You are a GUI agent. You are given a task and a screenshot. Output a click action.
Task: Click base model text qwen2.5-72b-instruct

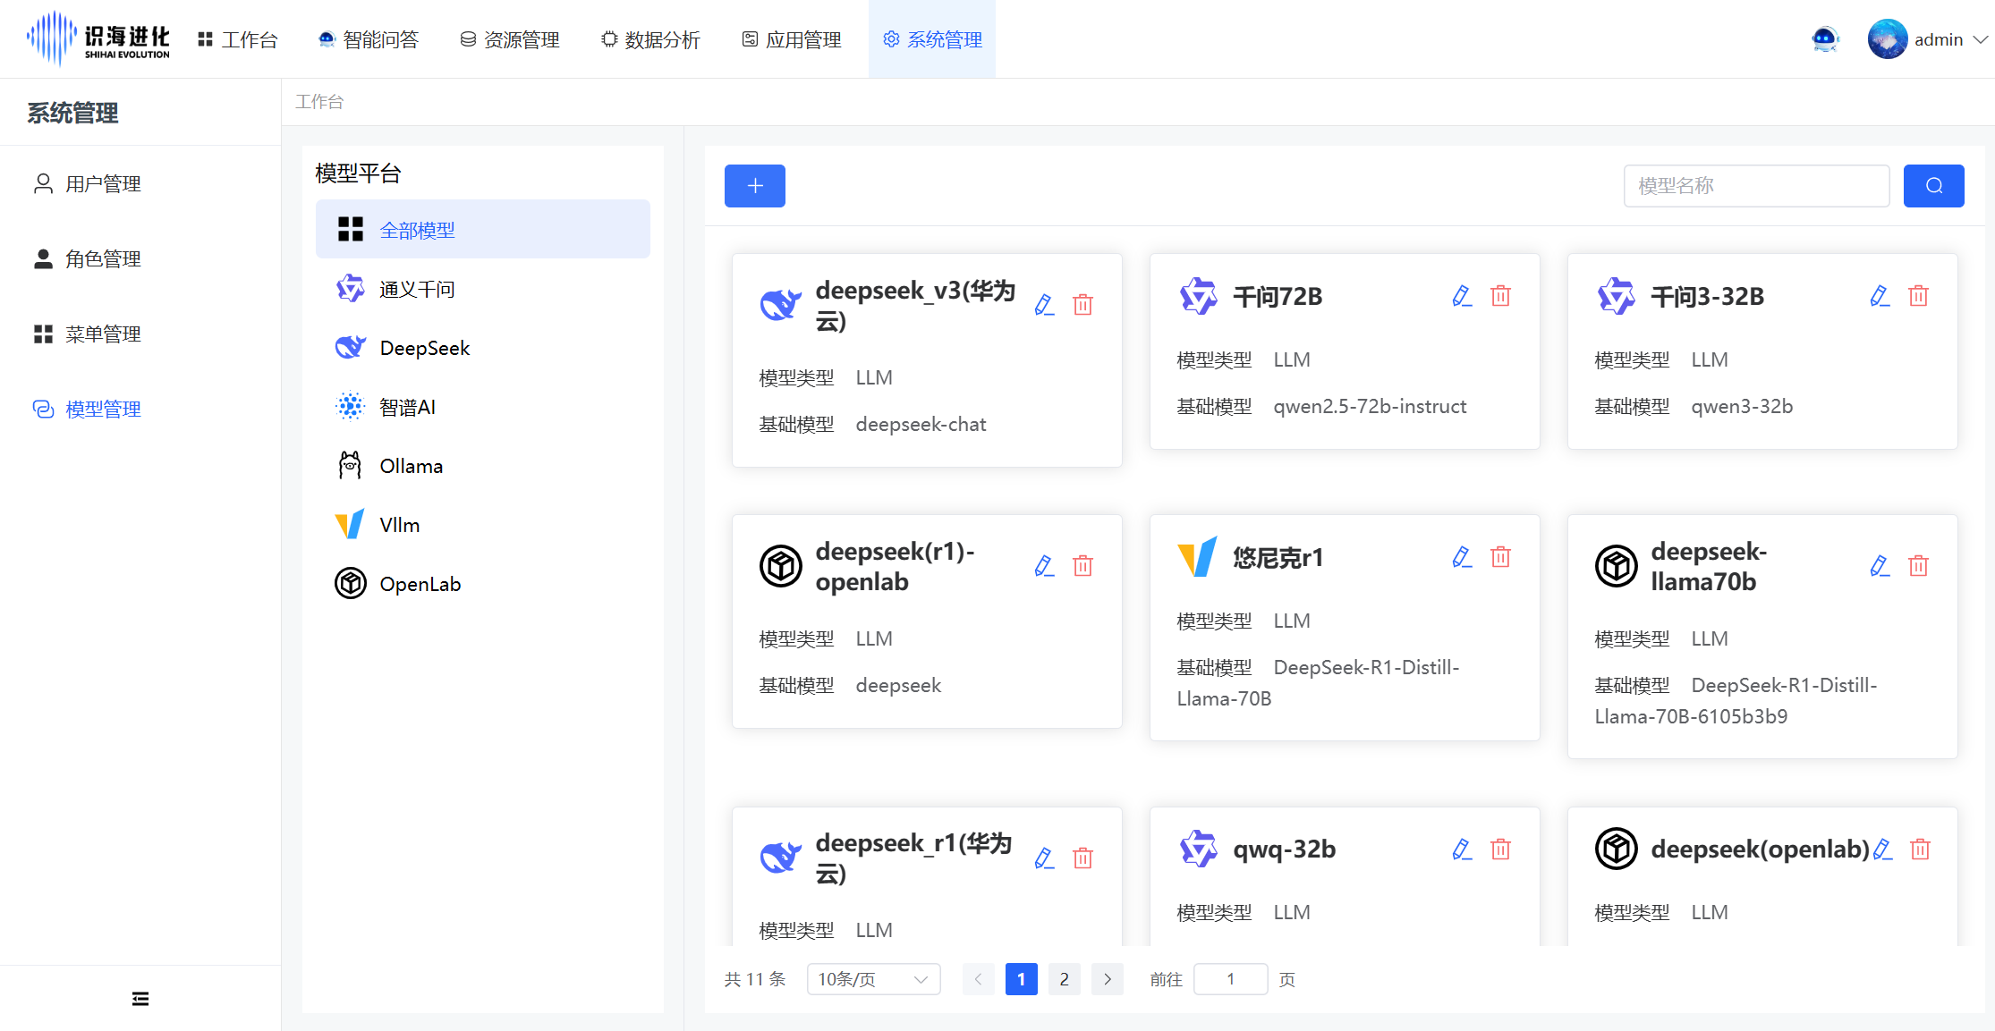pyautogui.click(x=1370, y=407)
